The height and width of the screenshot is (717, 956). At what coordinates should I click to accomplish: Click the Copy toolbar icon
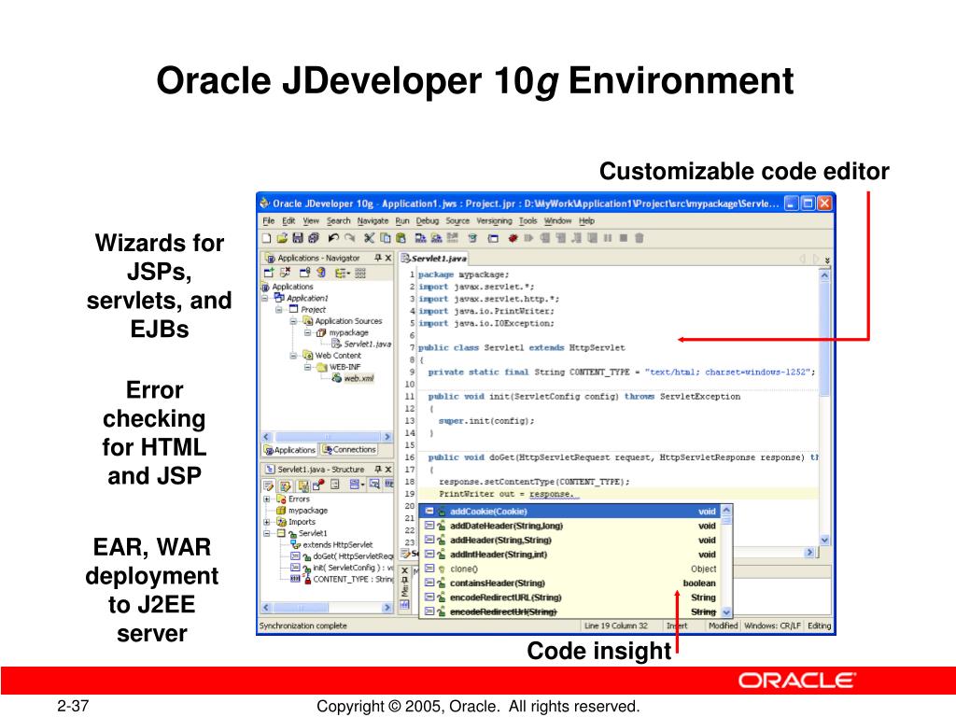coord(385,238)
